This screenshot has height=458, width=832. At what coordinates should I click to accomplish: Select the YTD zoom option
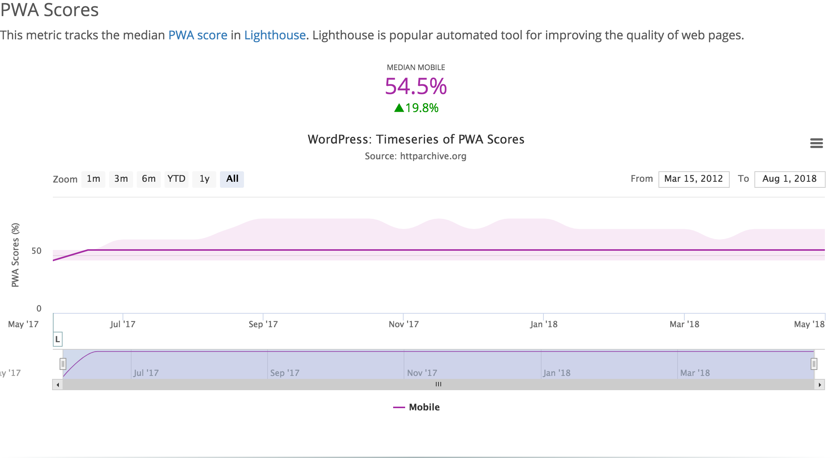pos(177,179)
